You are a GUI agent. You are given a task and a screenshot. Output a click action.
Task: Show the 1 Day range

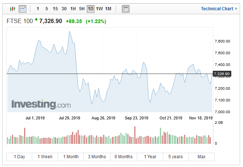point(19,157)
